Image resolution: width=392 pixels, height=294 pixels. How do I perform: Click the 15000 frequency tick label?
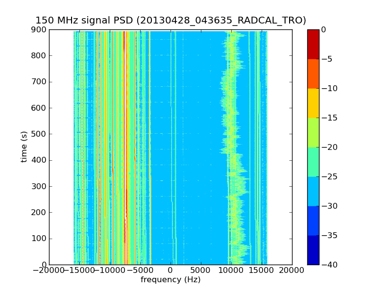[262, 270]
